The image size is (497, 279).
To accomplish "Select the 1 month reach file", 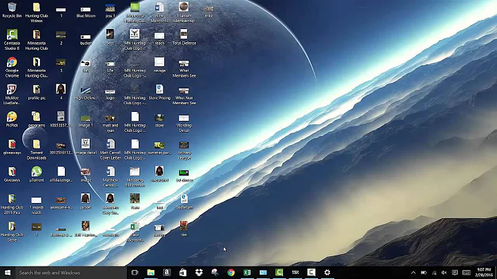I will (x=37, y=205).
